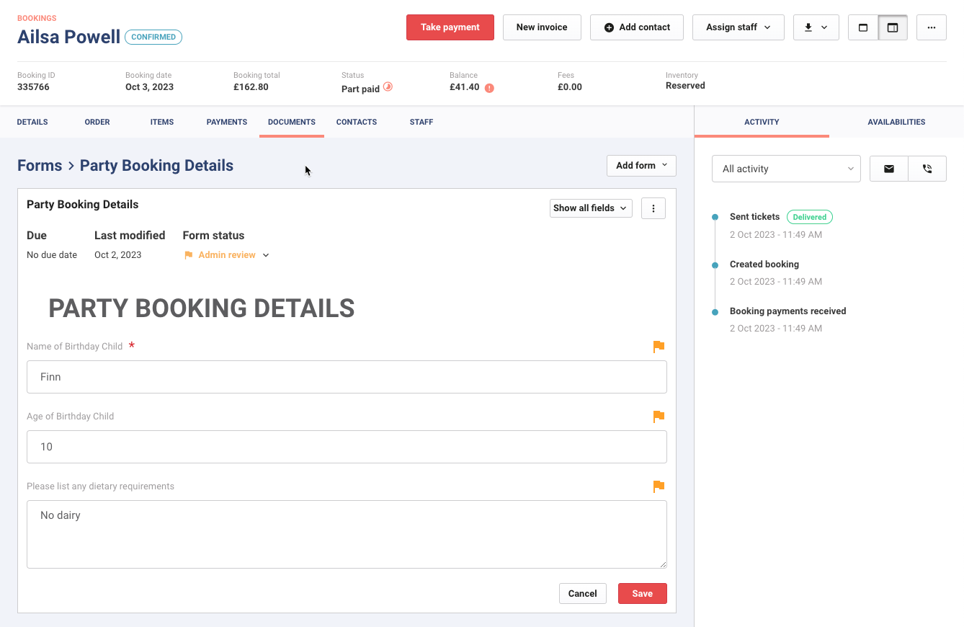Open the Assign staff dropdown
Image resolution: width=964 pixels, height=627 pixels.
tap(738, 27)
